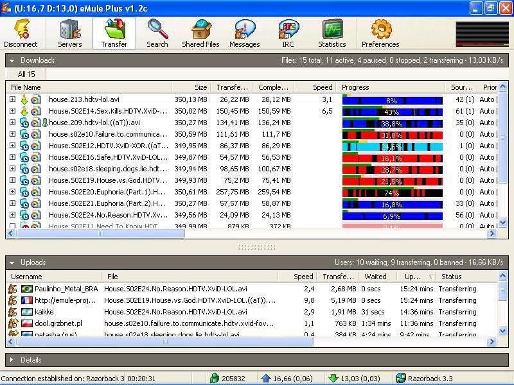
Task: Click the pane splitter grip between Downloads and Uploads
Action: point(256,247)
